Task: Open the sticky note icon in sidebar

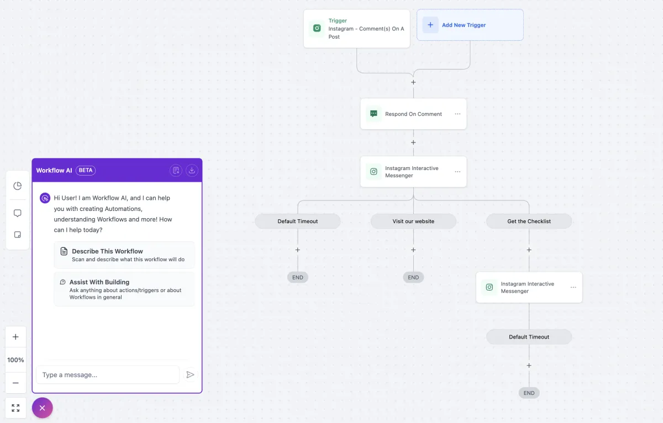Action: tap(17, 235)
